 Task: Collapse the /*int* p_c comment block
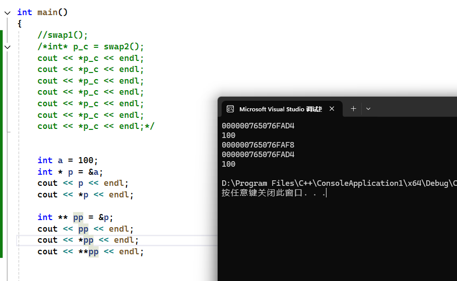pos(8,47)
